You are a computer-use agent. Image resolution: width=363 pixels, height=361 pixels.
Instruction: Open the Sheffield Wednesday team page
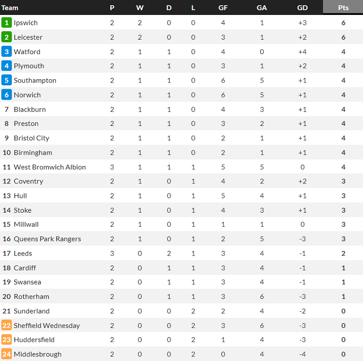coord(47,326)
